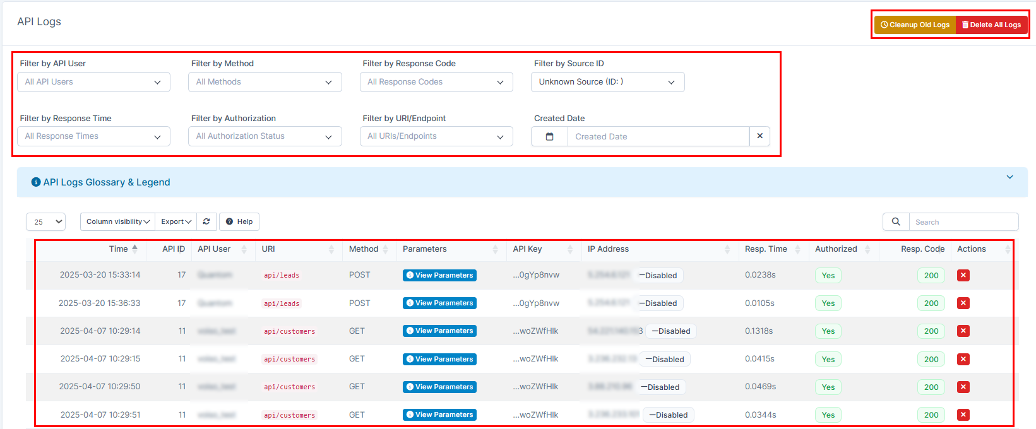
Task: Click the search magnifier icon
Action: click(x=896, y=222)
